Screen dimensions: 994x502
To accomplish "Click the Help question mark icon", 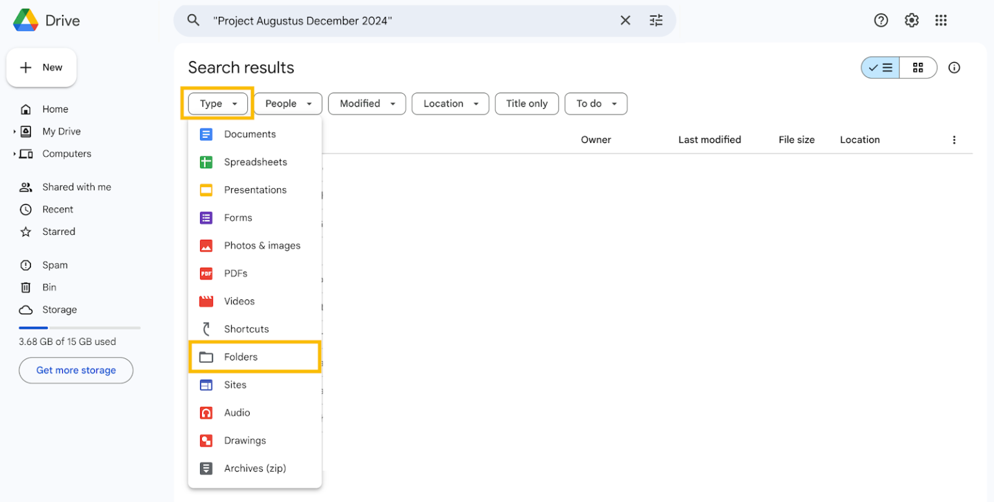I will [881, 21].
